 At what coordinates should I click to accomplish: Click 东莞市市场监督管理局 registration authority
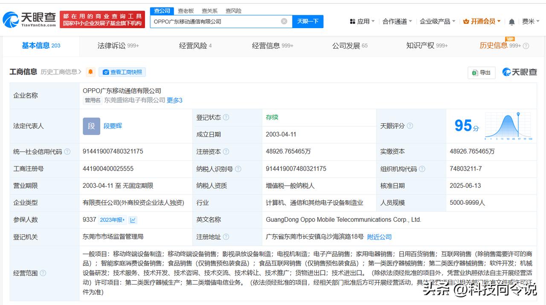113,237
